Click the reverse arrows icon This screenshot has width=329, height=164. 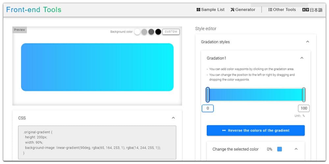click(x=224, y=131)
